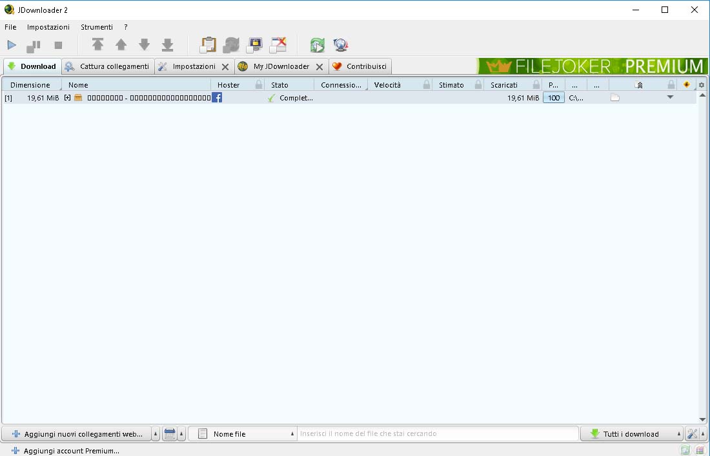Toggle lock on Hoster column
The height and width of the screenshot is (456, 710).
pos(259,84)
